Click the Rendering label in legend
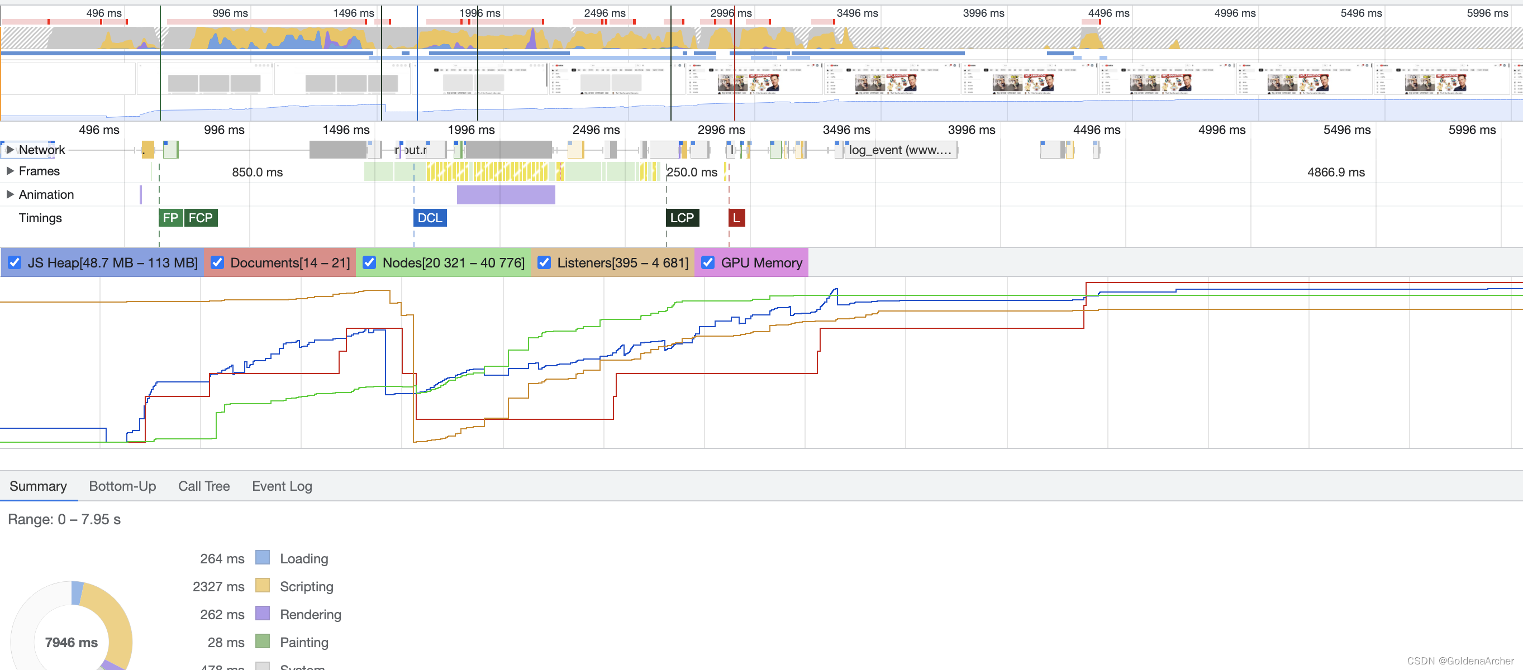 (311, 615)
